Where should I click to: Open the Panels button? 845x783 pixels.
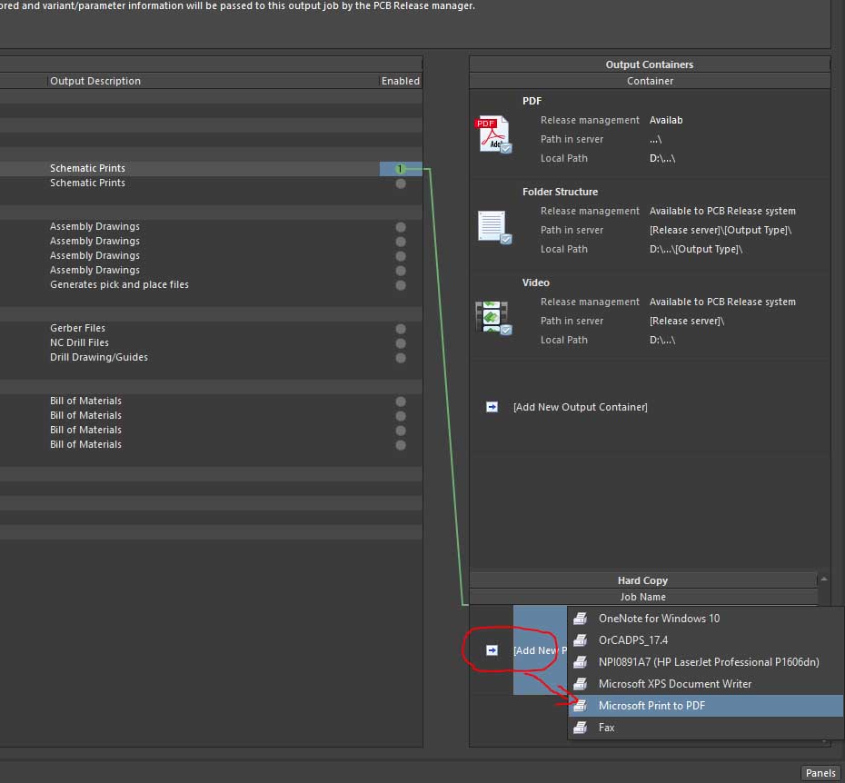[x=820, y=773]
